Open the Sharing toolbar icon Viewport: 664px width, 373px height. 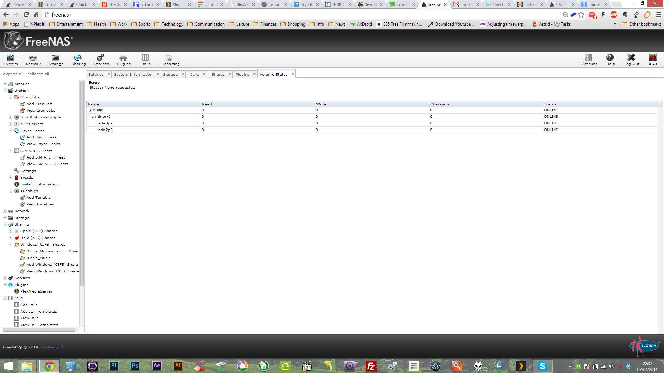click(79, 60)
